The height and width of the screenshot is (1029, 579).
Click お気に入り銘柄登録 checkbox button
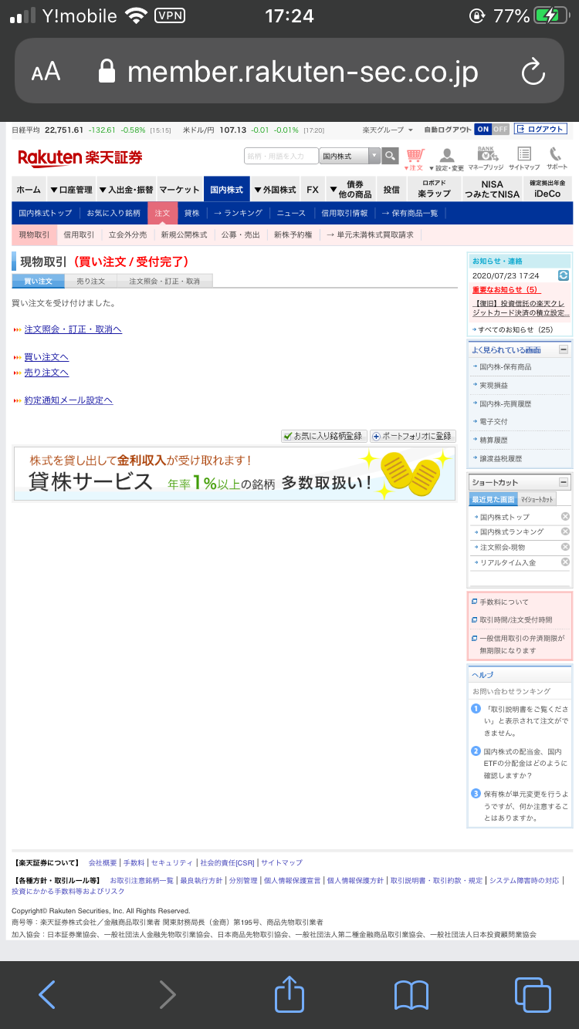click(323, 436)
